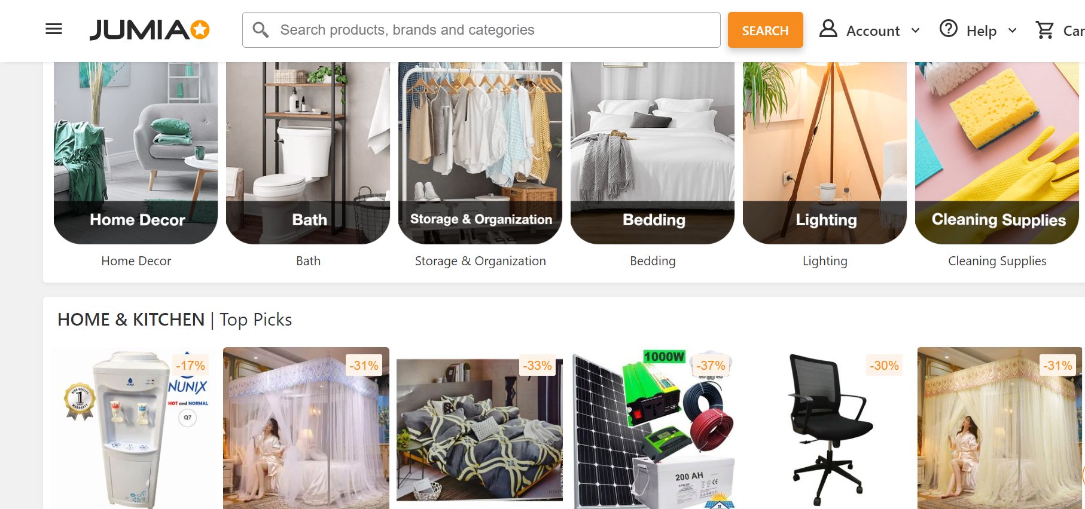Select the Cleaning Supplies label link

click(997, 261)
